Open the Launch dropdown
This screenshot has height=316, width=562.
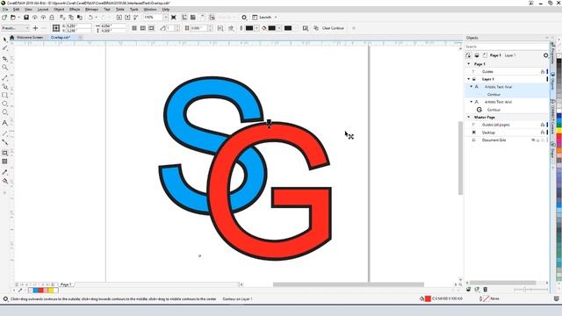[264, 18]
